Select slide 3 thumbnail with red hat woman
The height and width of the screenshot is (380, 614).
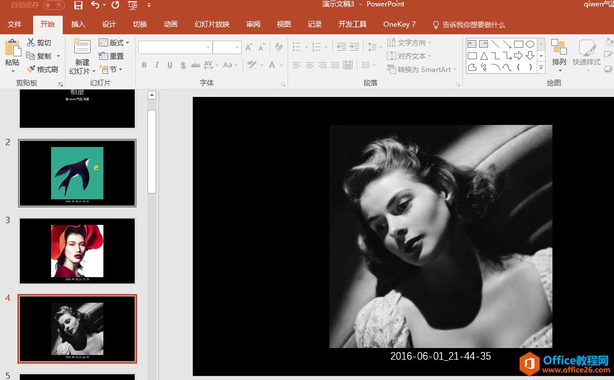pyautogui.click(x=77, y=251)
